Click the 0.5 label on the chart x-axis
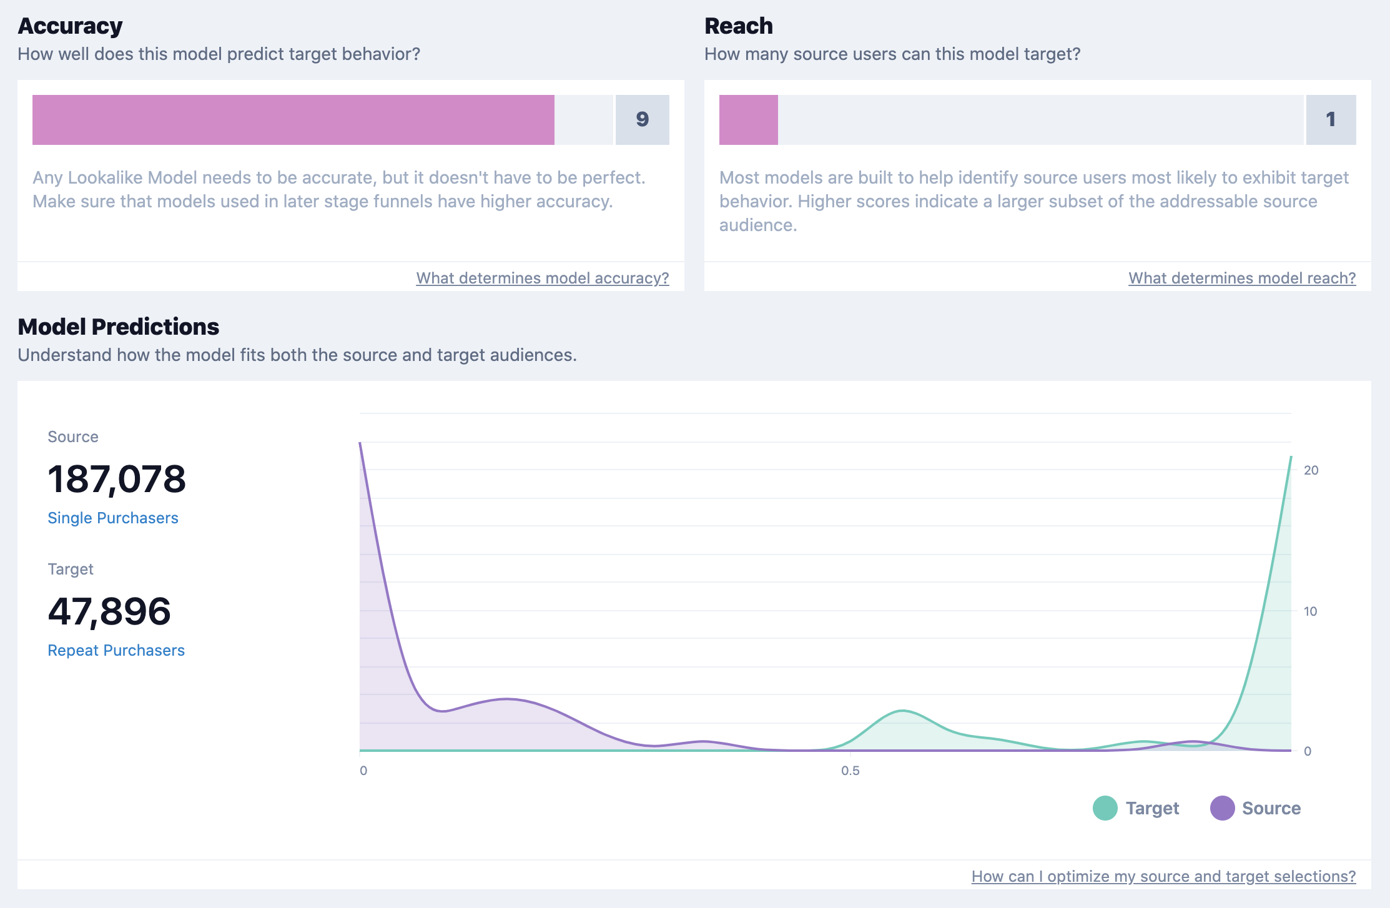 point(850,771)
